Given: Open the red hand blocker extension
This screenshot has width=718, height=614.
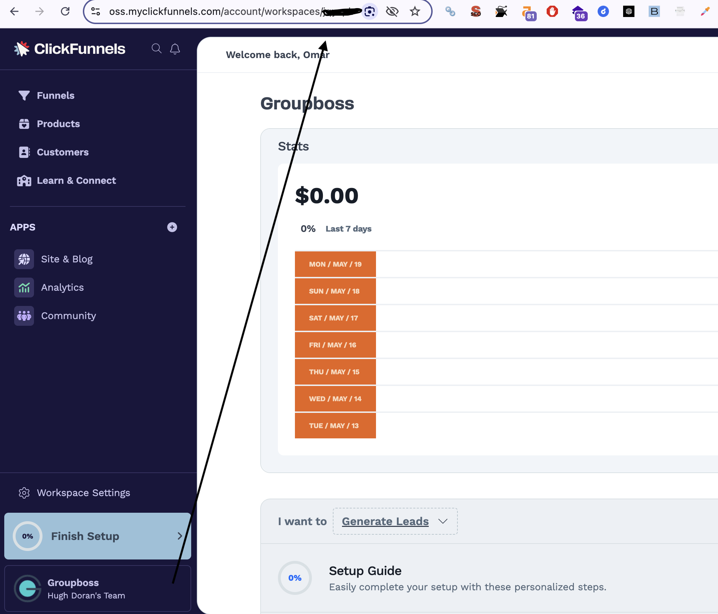Looking at the screenshot, I should [552, 12].
